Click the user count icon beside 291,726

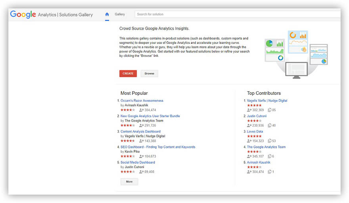pos(142,125)
